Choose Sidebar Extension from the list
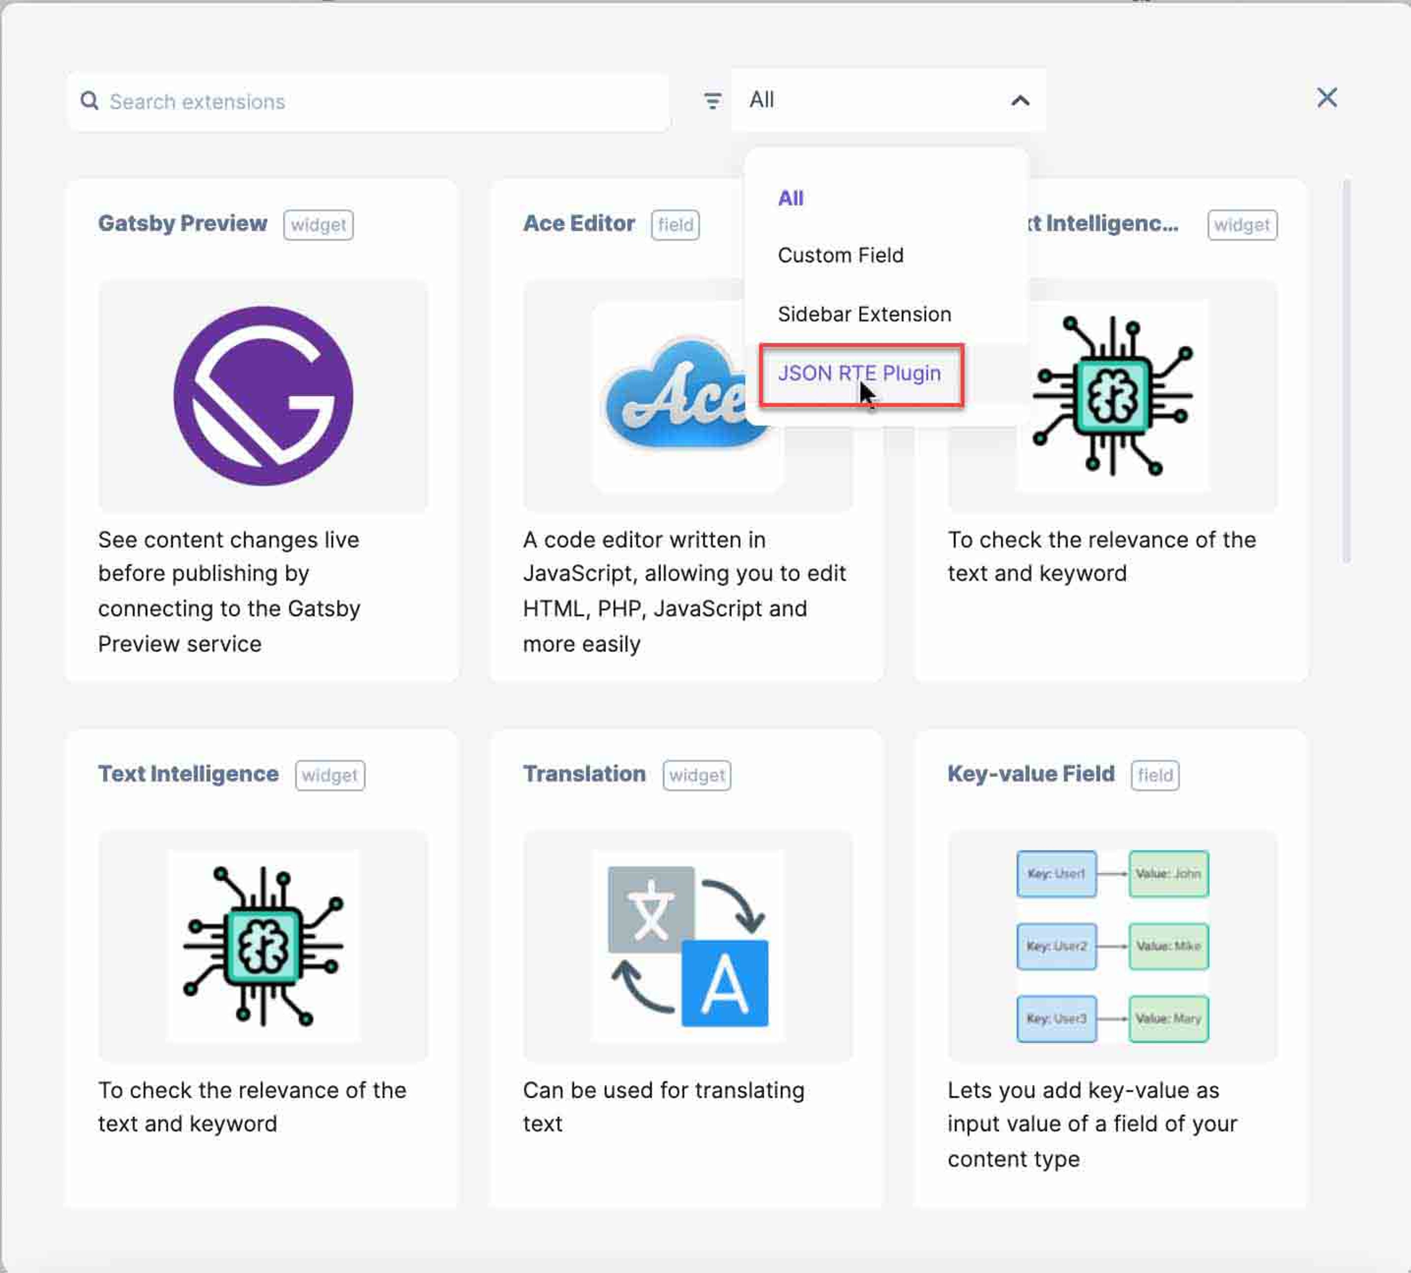Viewport: 1411px width, 1273px height. [x=864, y=314]
